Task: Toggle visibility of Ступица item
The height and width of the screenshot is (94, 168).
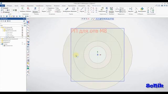Action: coord(22,44)
